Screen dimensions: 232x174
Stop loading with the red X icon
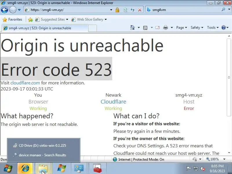coord(140,10)
